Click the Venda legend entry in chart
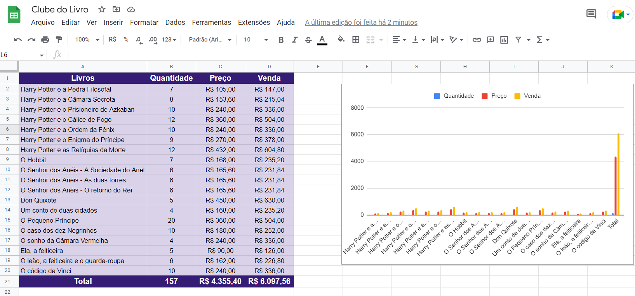Image resolution: width=635 pixels, height=296 pixels. [x=527, y=96]
